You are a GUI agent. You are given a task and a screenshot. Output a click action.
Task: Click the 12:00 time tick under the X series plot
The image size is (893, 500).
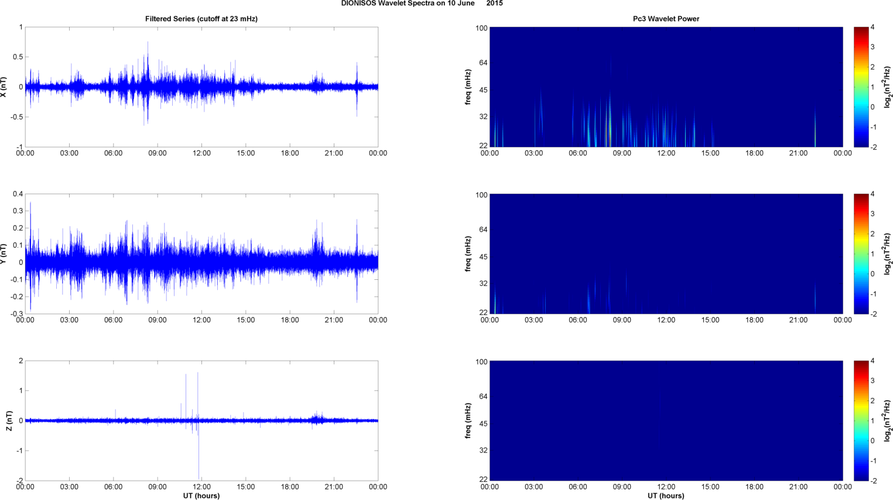[201, 153]
